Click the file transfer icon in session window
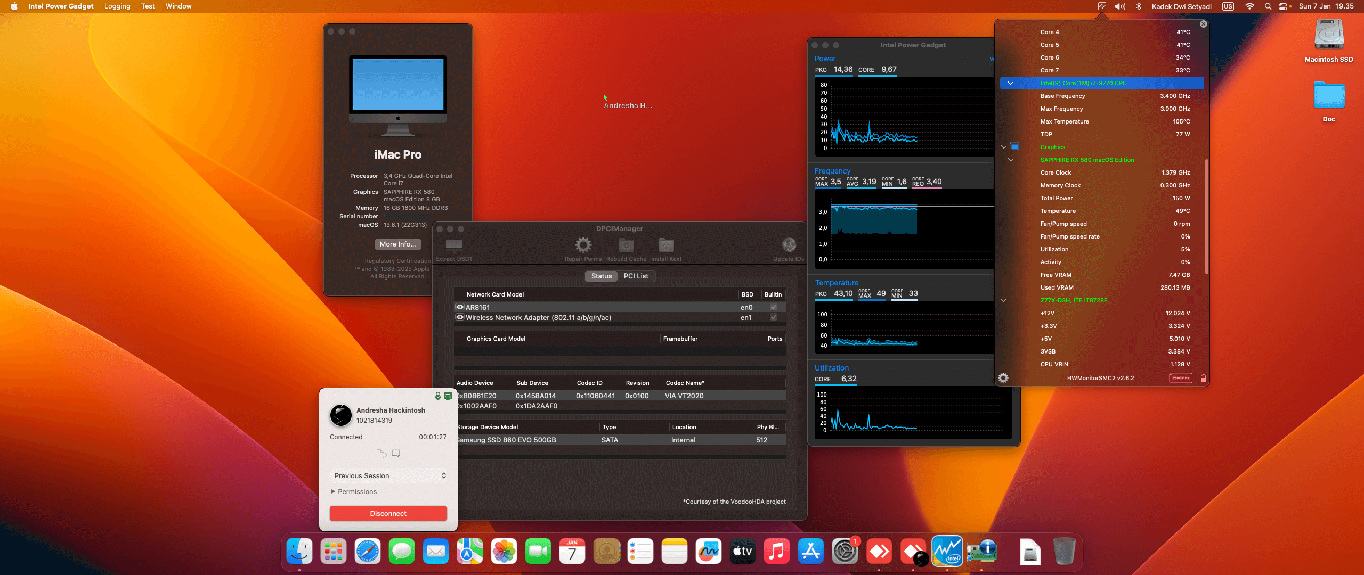1364x575 pixels. coord(381,454)
